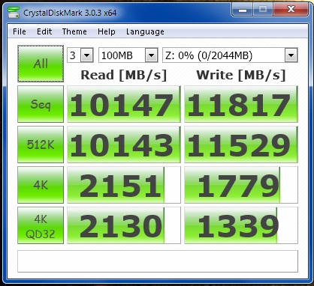Screen dimensions: 314x286
Task: Open the Edit menu
Action: [44, 31]
